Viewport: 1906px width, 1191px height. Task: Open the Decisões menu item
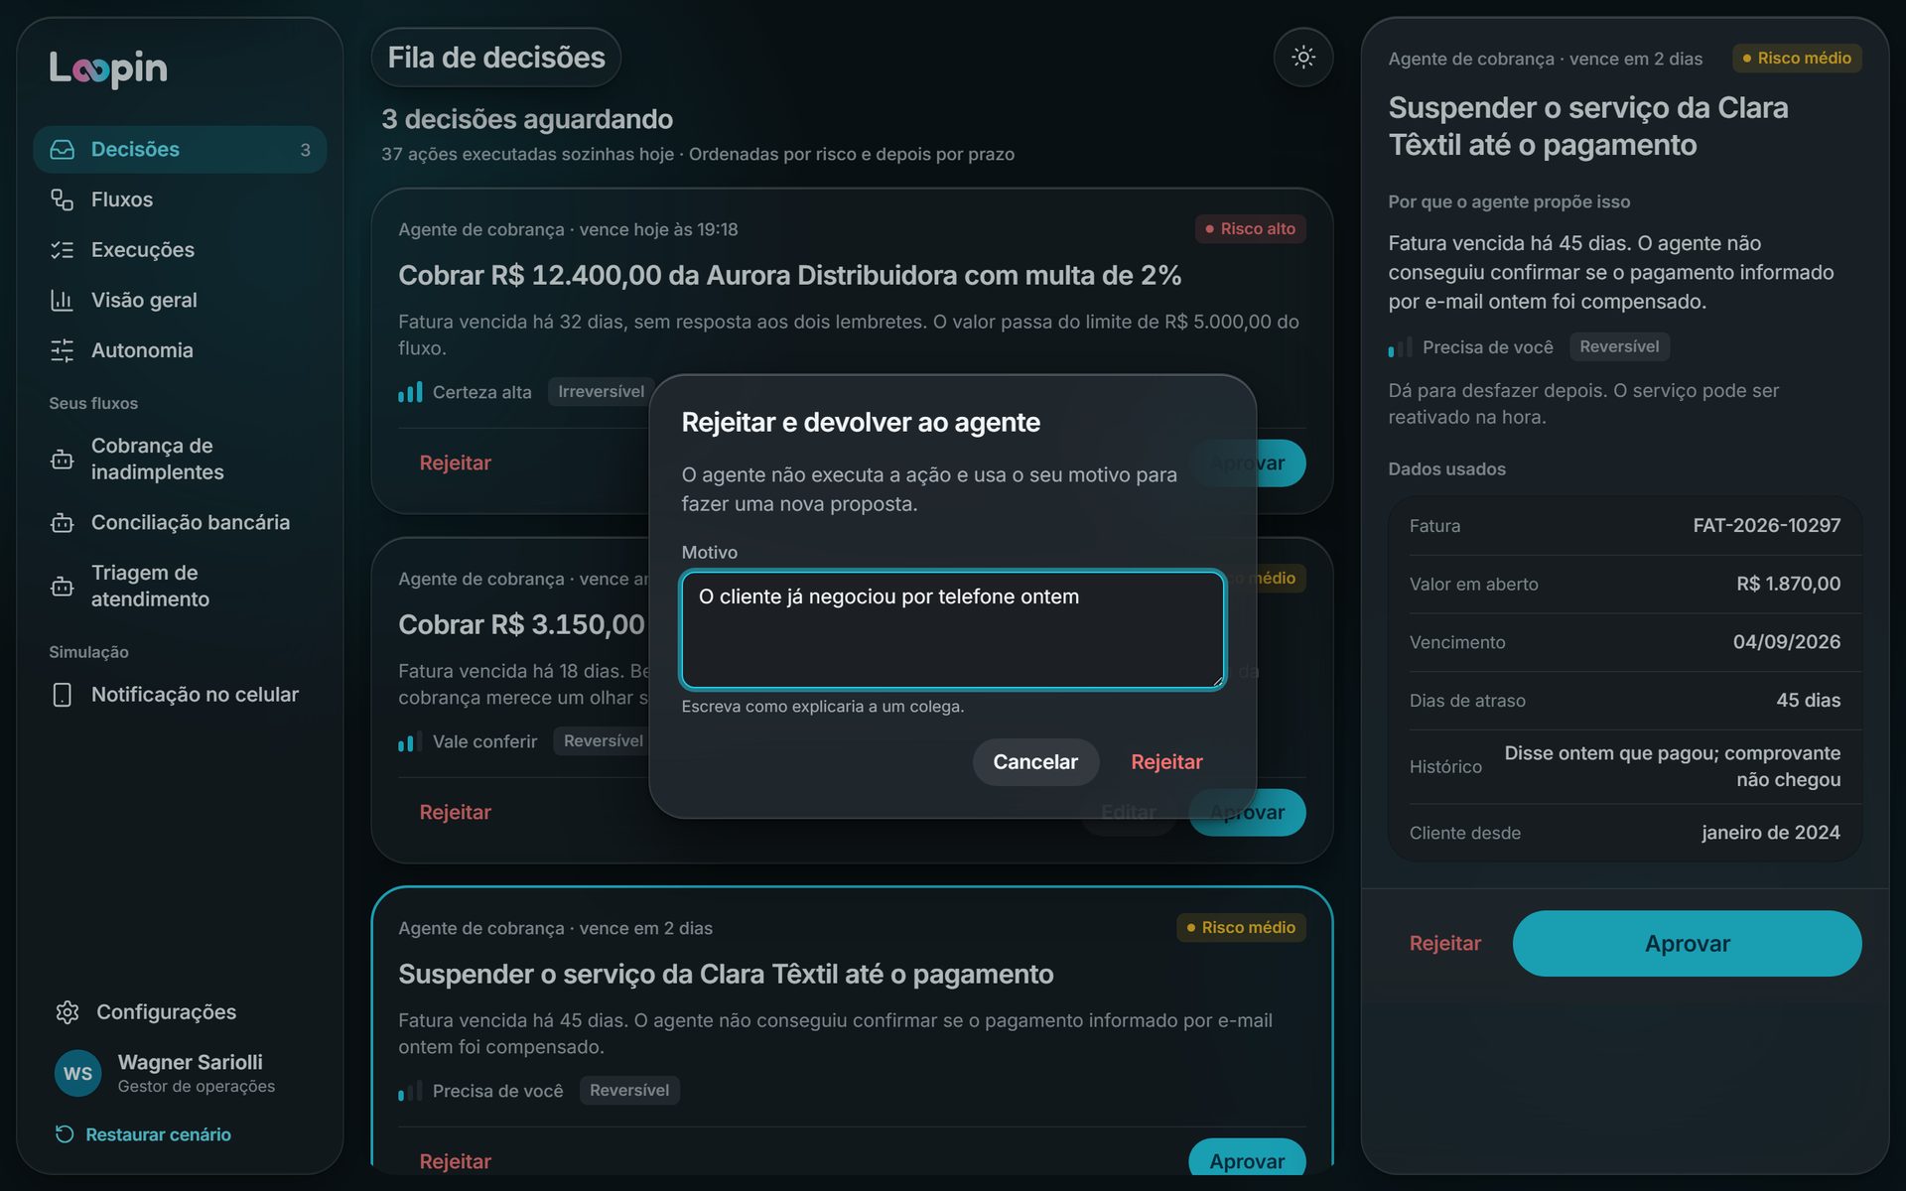click(x=180, y=150)
